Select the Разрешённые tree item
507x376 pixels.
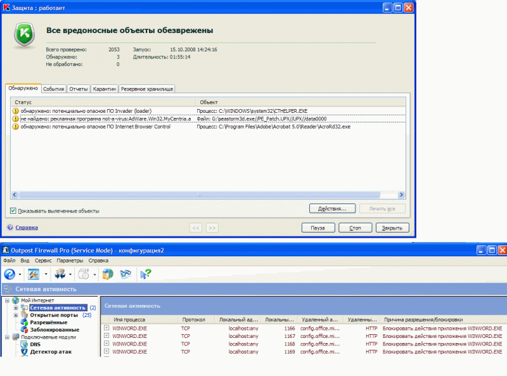49,322
